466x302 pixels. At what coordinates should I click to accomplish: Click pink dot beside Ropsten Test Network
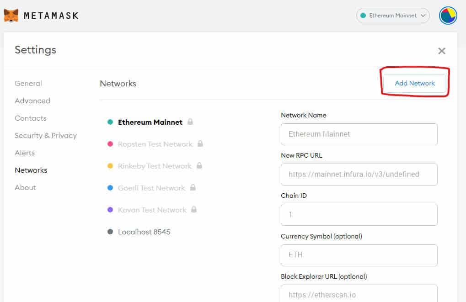tap(110, 144)
